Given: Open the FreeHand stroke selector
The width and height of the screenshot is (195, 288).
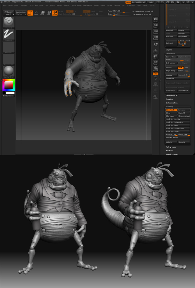Looking at the screenshot, I should [x=9, y=34].
